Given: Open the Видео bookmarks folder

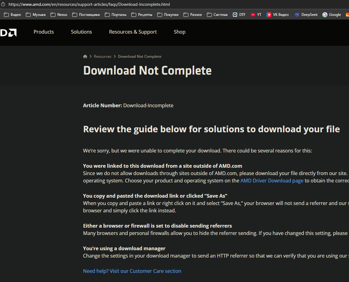Looking at the screenshot, I should tap(12, 15).
